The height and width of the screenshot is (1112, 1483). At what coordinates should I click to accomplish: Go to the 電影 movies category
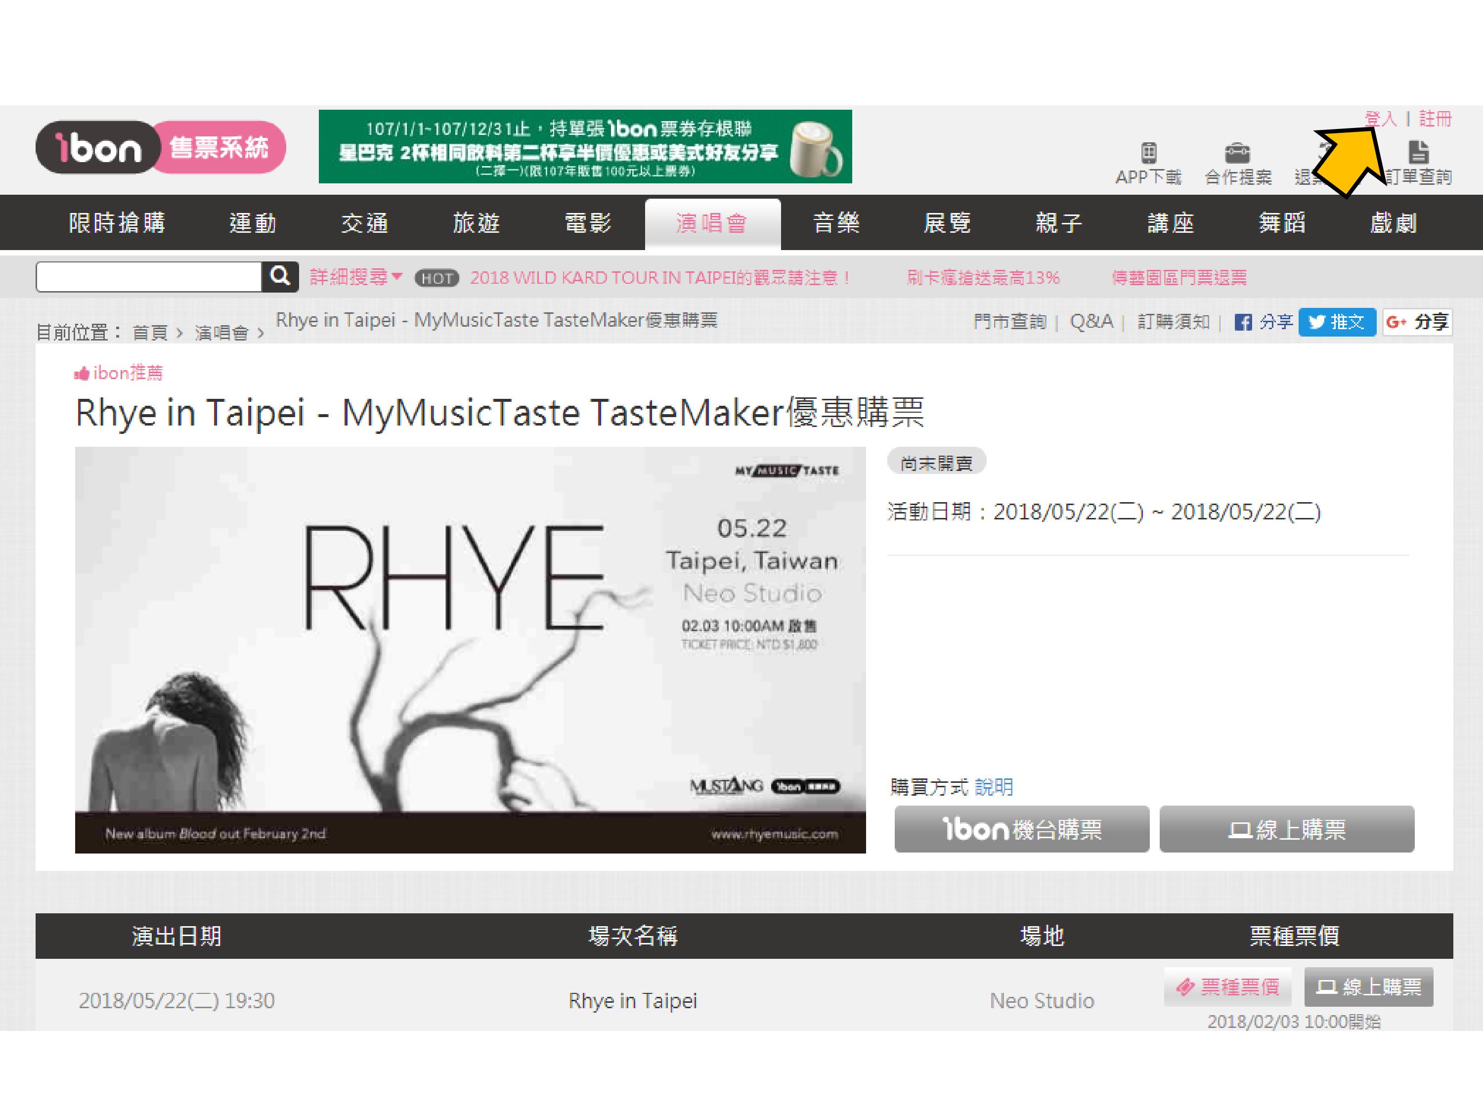click(x=588, y=223)
